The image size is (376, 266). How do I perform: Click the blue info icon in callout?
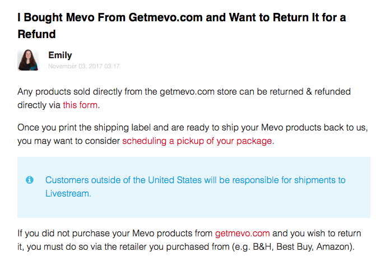point(30,180)
